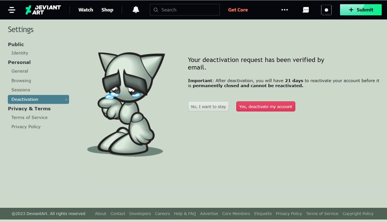Viewport: 387px width, 222px height.
Task: Open the Shop menu
Action: click(107, 10)
